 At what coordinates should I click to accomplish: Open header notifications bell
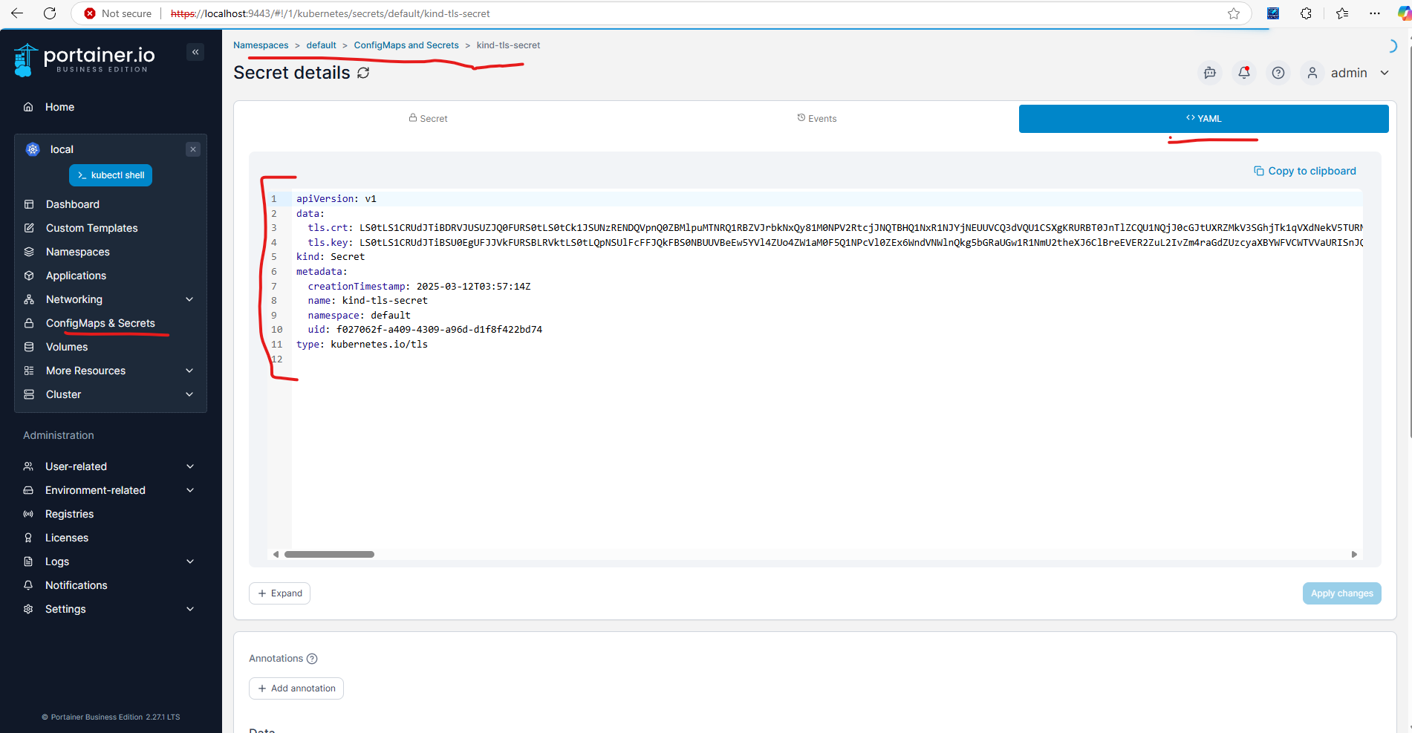coord(1244,73)
